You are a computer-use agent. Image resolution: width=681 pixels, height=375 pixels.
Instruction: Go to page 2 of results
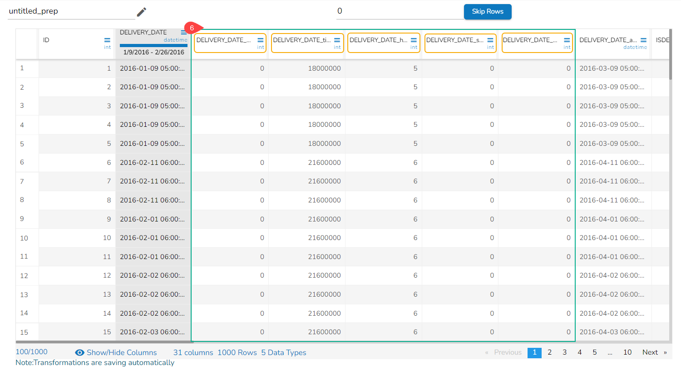pyautogui.click(x=549, y=352)
